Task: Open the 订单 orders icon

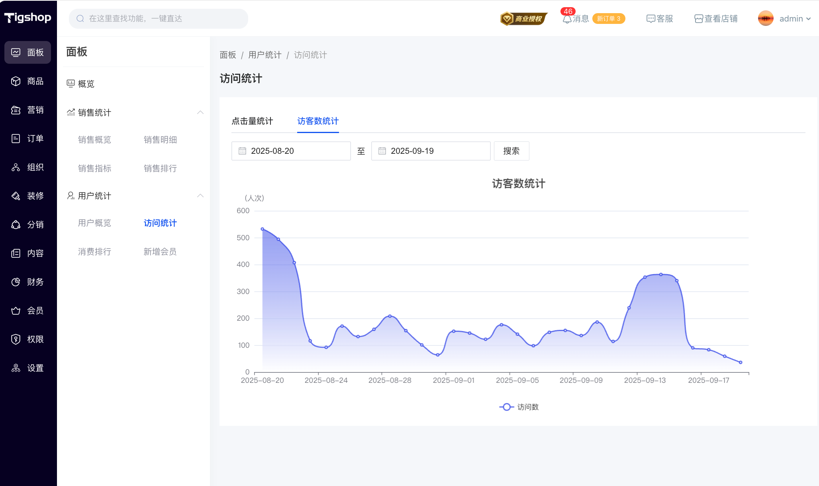Action: (16, 139)
